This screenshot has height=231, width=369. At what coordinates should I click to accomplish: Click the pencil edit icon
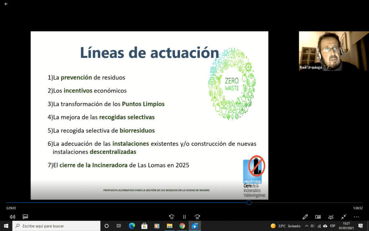point(305,217)
